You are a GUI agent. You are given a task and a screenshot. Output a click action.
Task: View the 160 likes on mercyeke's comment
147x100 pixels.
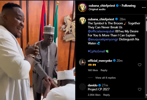pyautogui.click(x=93, y=70)
